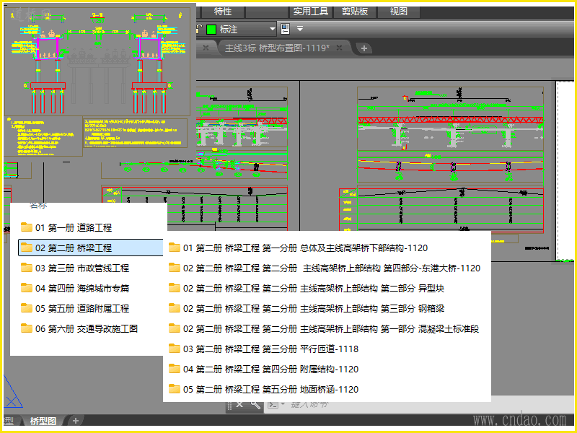Select folder name 05 第五分册 地面桥涵-1120
The width and height of the screenshot is (577, 433).
(x=271, y=390)
